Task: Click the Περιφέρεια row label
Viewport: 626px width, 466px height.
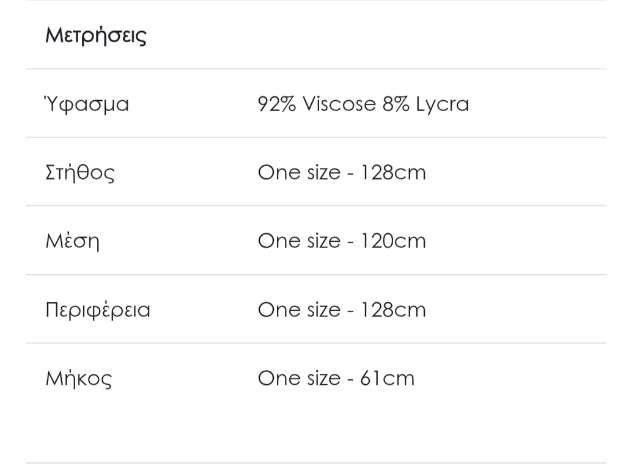Action: point(98,310)
